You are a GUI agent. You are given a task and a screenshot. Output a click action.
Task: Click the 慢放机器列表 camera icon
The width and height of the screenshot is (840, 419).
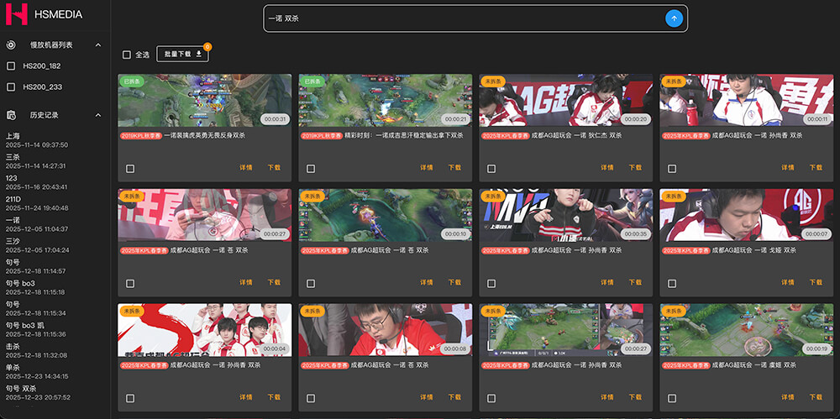coord(11,45)
